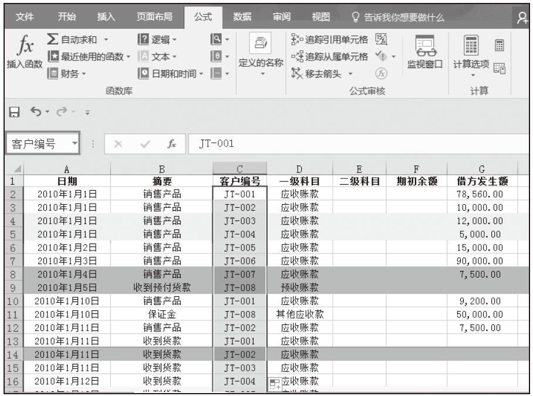This screenshot has height=396, width=533.
Task: Click the formula bar cancel (X) button
Action: pyautogui.click(x=117, y=144)
